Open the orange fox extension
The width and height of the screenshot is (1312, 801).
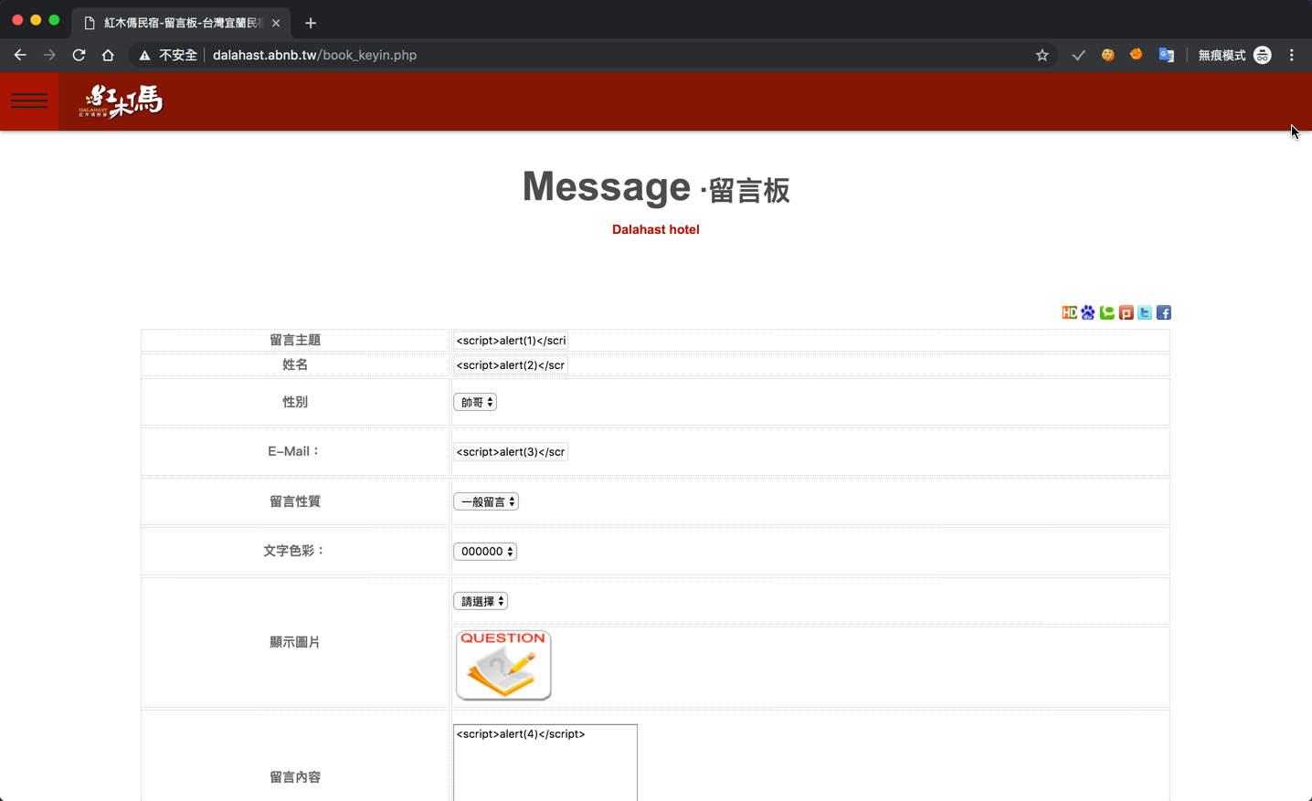click(x=1137, y=55)
